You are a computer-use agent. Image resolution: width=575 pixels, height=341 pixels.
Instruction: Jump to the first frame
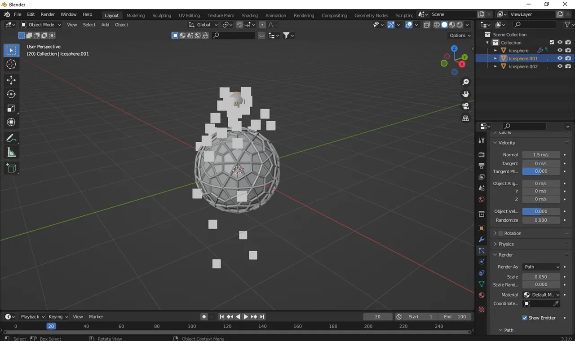[x=221, y=316]
